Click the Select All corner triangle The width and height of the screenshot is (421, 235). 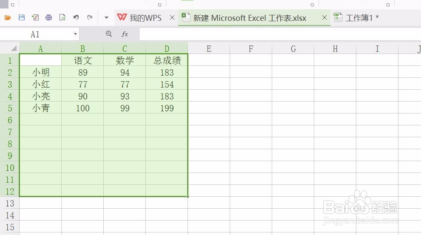[x=14, y=48]
